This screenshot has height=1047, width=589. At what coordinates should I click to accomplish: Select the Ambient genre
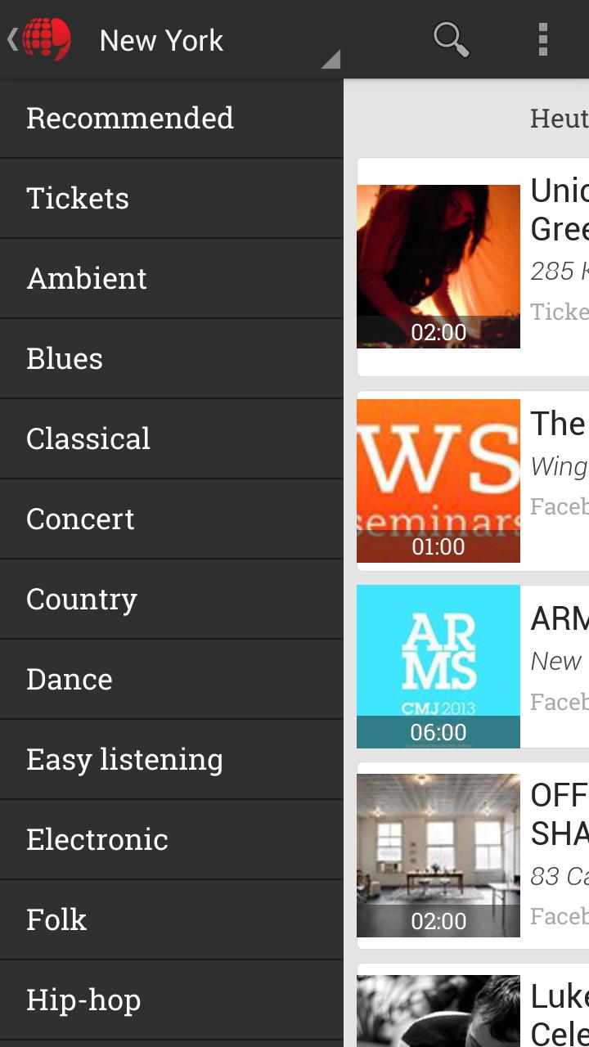[172, 278]
